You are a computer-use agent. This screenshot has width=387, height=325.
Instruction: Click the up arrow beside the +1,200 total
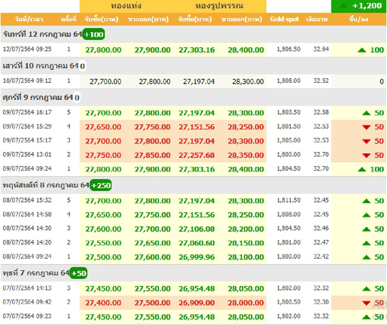(x=343, y=6)
